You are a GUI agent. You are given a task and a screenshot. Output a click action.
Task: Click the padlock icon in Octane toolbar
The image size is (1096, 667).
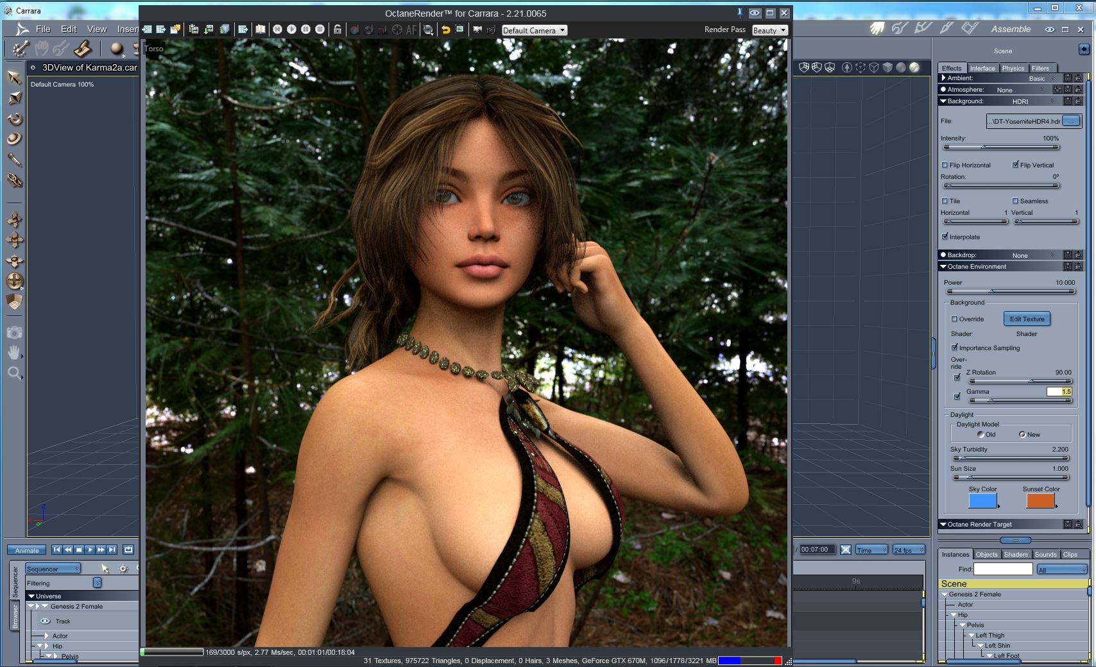pyautogui.click(x=337, y=30)
